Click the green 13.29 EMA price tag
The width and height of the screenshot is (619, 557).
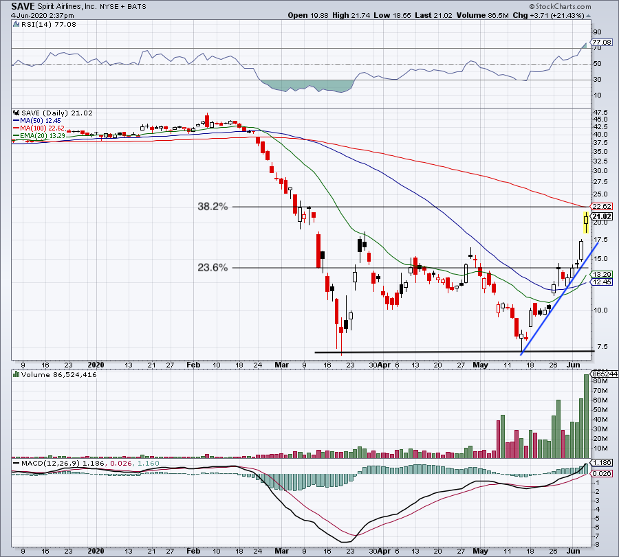tap(602, 274)
